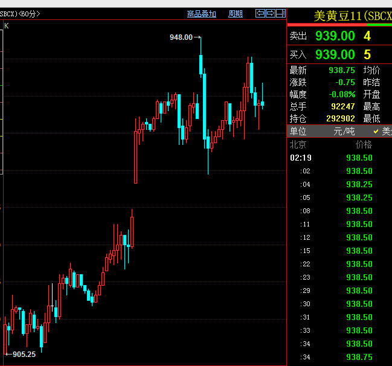Viewport: 392px width, 366px height.
Task: Toggle the split panel layout icon
Action: (280, 13)
